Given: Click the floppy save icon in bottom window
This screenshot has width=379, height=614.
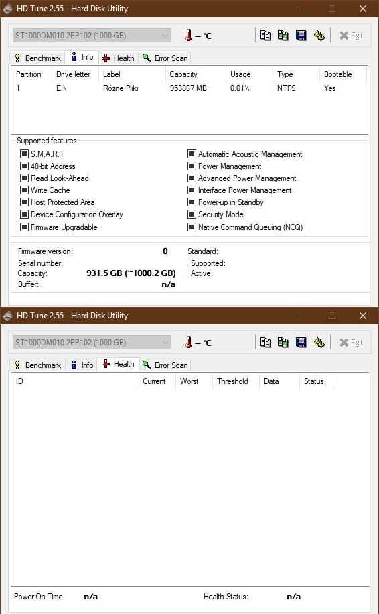Looking at the screenshot, I should pyautogui.click(x=301, y=343).
